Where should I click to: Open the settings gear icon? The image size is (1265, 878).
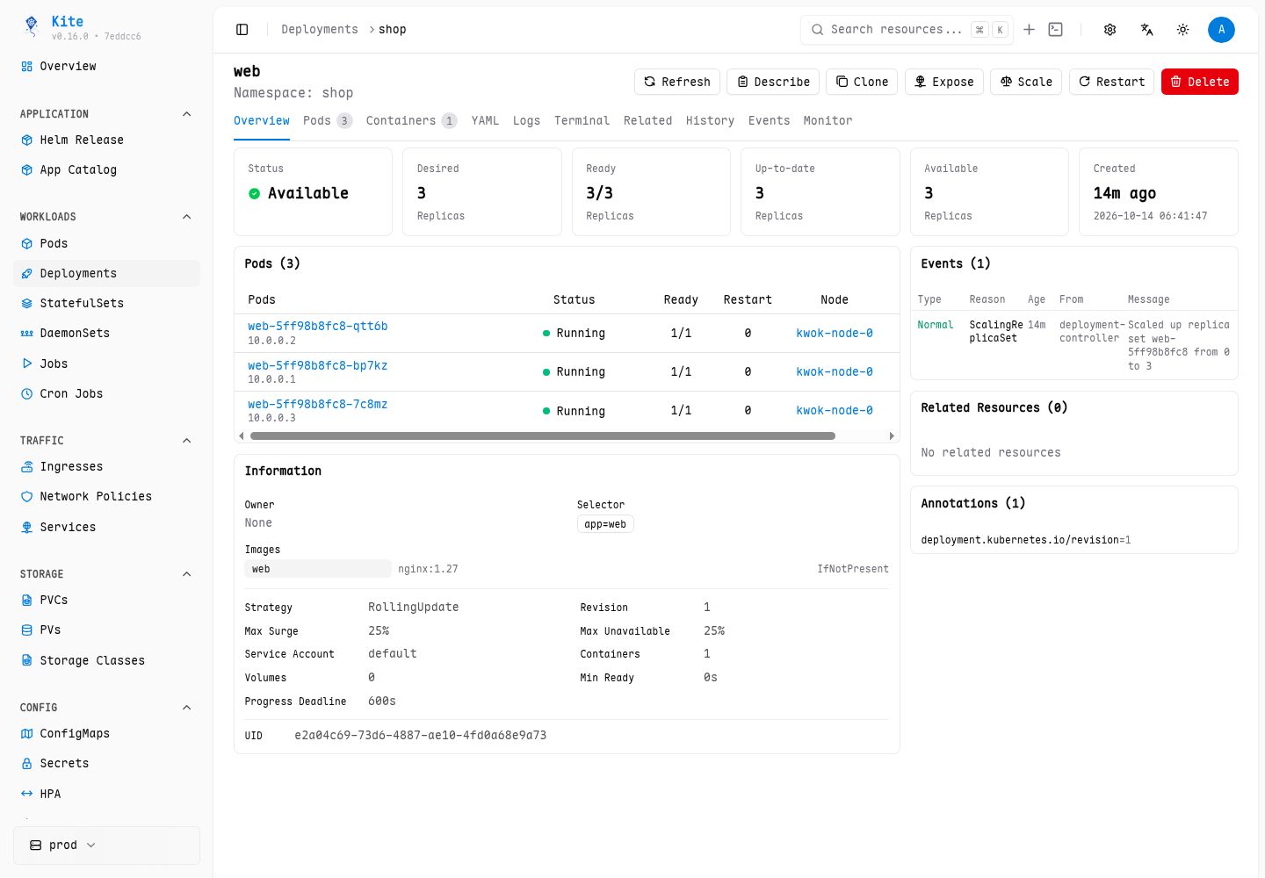[1110, 30]
